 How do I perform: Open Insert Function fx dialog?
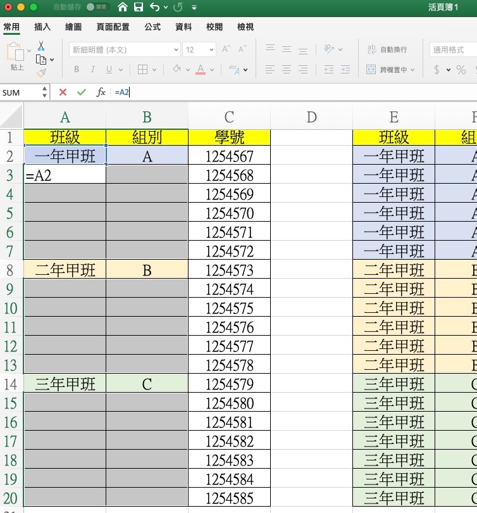click(x=101, y=92)
